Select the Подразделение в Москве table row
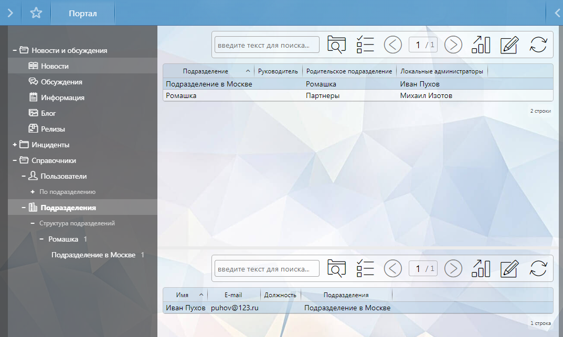 pyautogui.click(x=209, y=84)
